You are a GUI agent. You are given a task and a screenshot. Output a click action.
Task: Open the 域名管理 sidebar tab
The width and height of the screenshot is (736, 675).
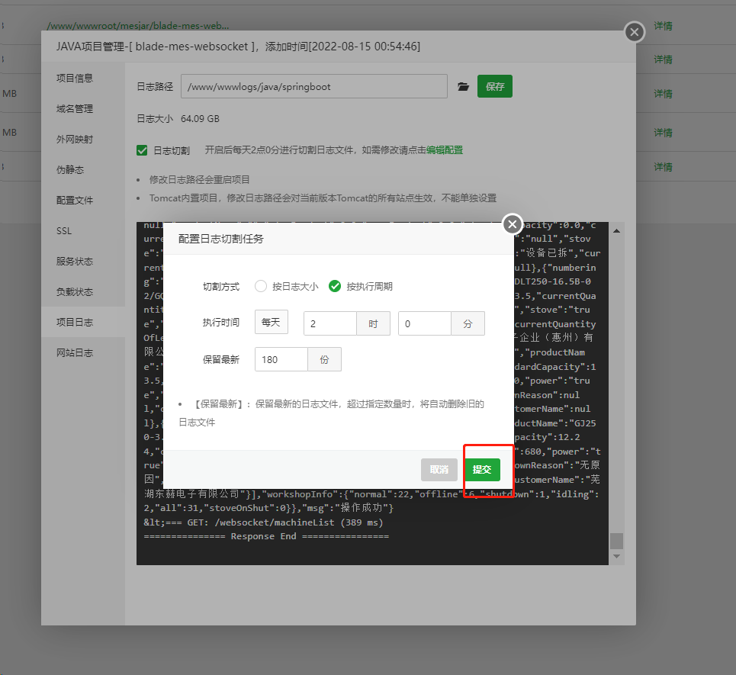click(x=84, y=108)
